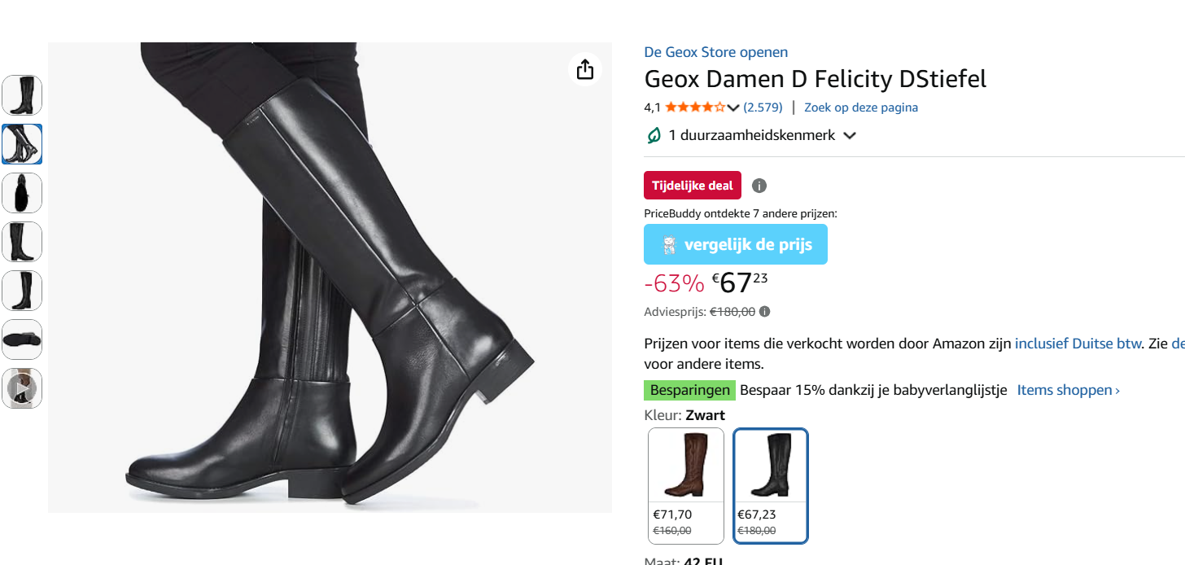The image size is (1185, 565).
Task: Click info icon next to Tijdelijke deal
Action: (759, 186)
